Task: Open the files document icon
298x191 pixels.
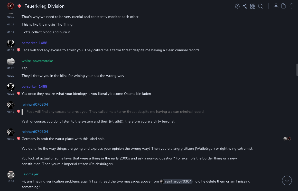Action: point(284,6)
